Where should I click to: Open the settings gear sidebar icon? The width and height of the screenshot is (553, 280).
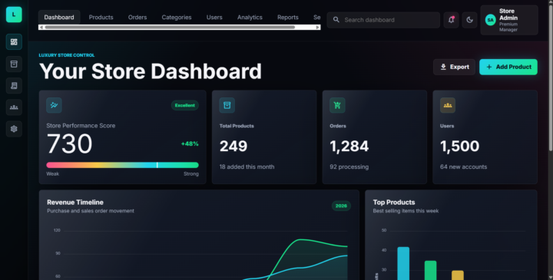pyautogui.click(x=14, y=129)
